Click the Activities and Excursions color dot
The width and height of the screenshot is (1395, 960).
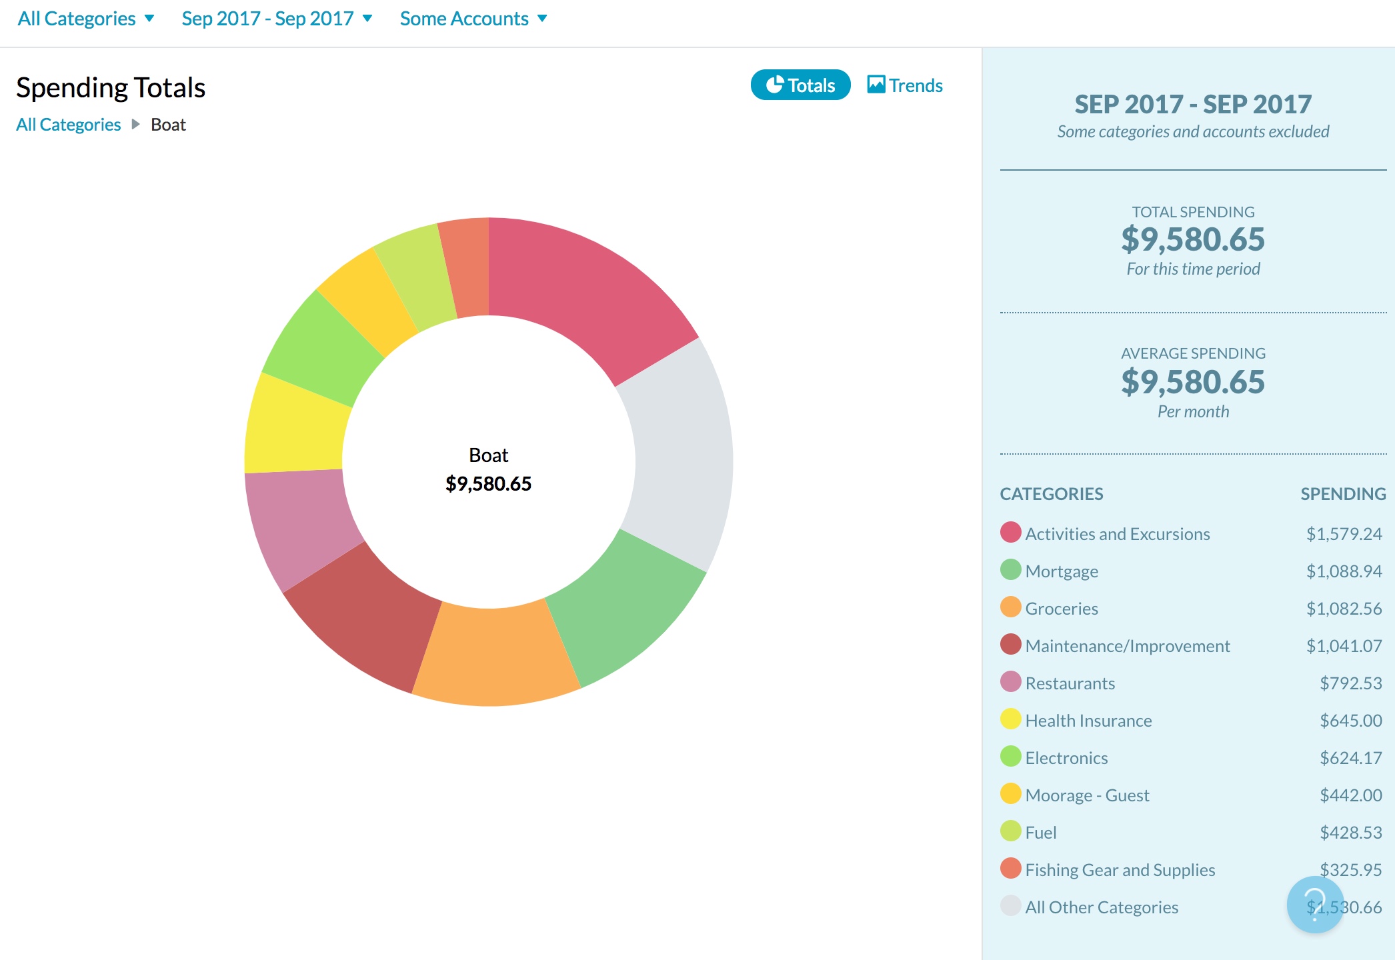coord(1011,533)
